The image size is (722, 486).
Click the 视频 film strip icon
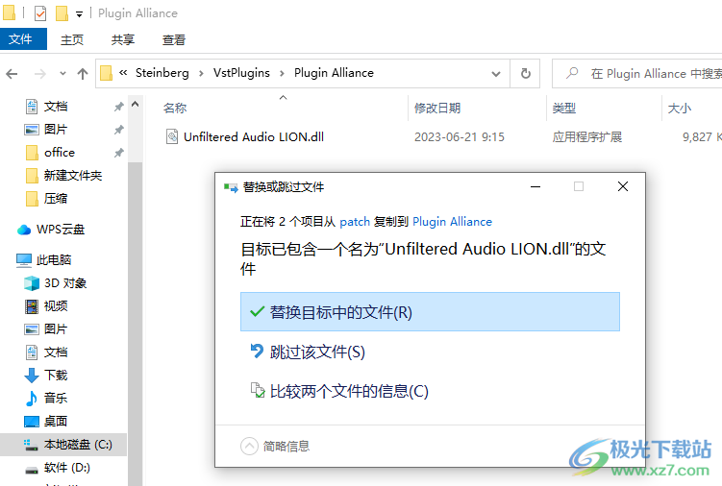tap(32, 306)
